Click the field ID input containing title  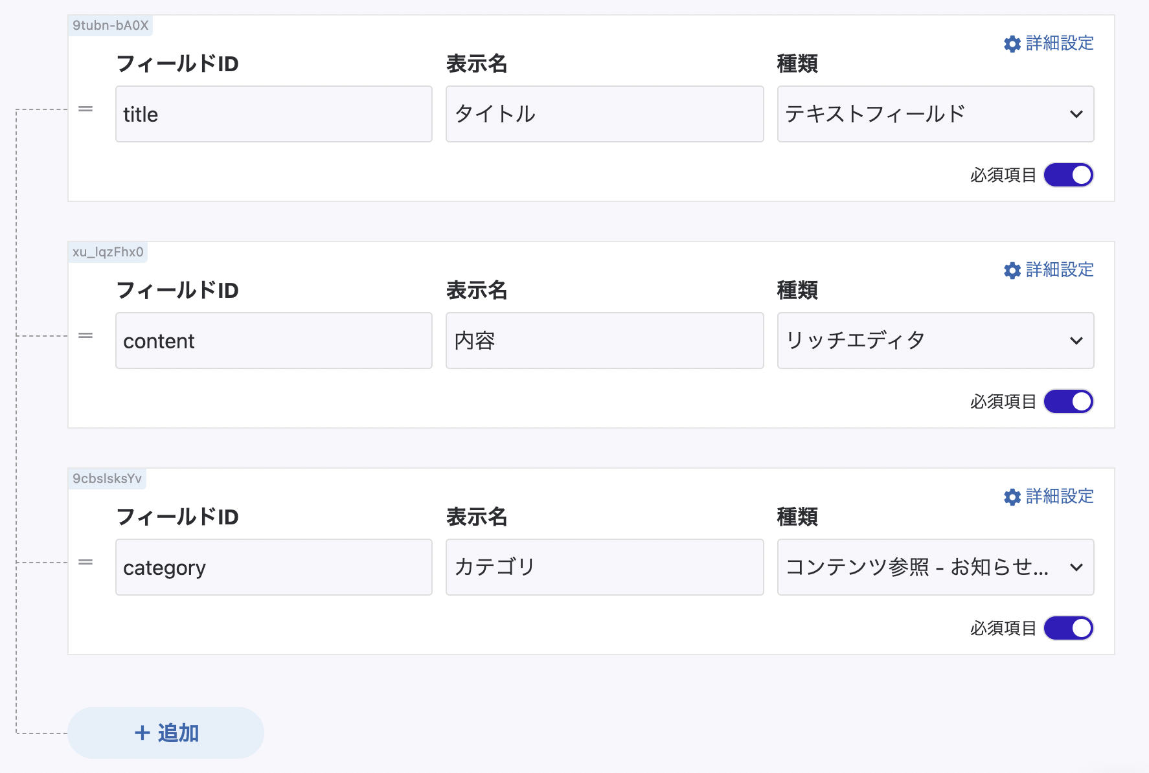click(273, 114)
